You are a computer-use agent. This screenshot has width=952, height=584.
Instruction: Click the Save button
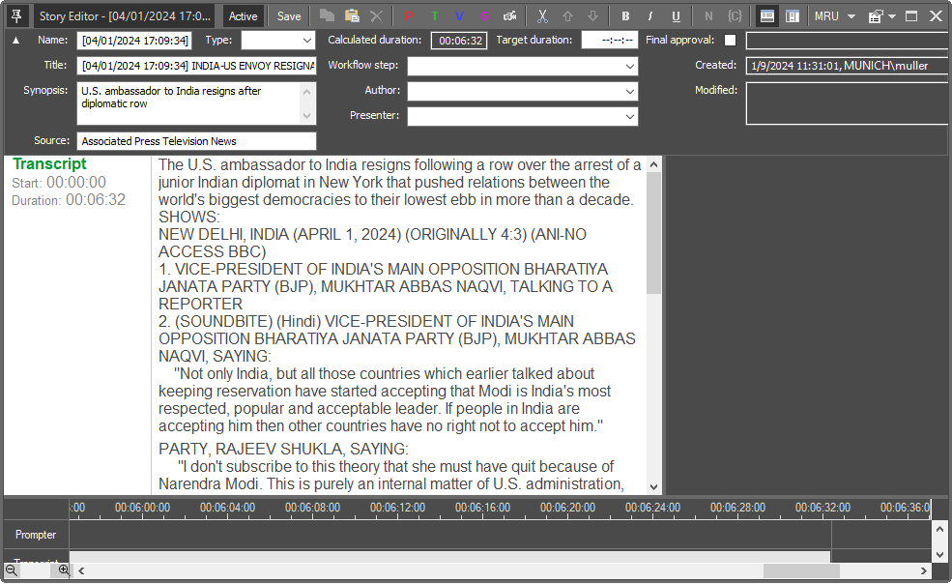click(x=289, y=16)
